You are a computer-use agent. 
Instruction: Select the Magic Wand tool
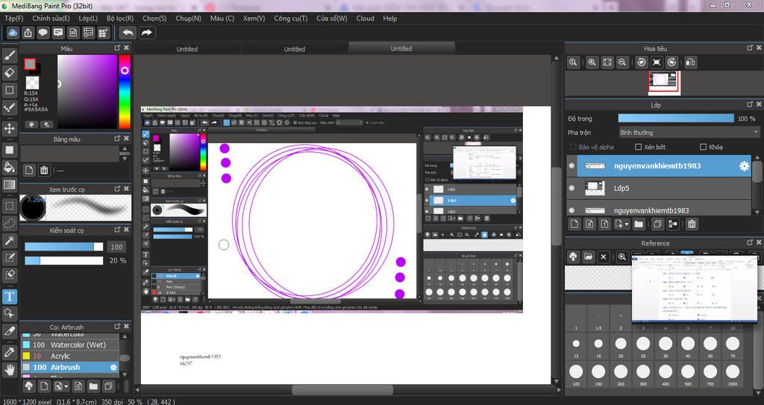tap(9, 241)
